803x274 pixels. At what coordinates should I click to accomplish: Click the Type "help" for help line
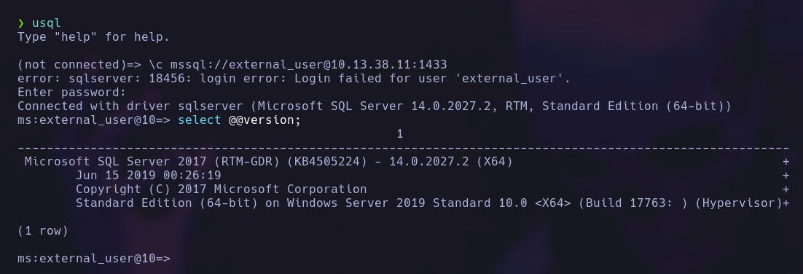point(93,37)
